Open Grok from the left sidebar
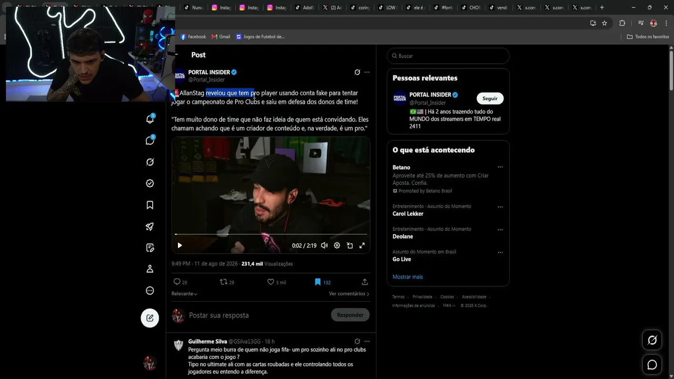The image size is (674, 379). [150, 162]
